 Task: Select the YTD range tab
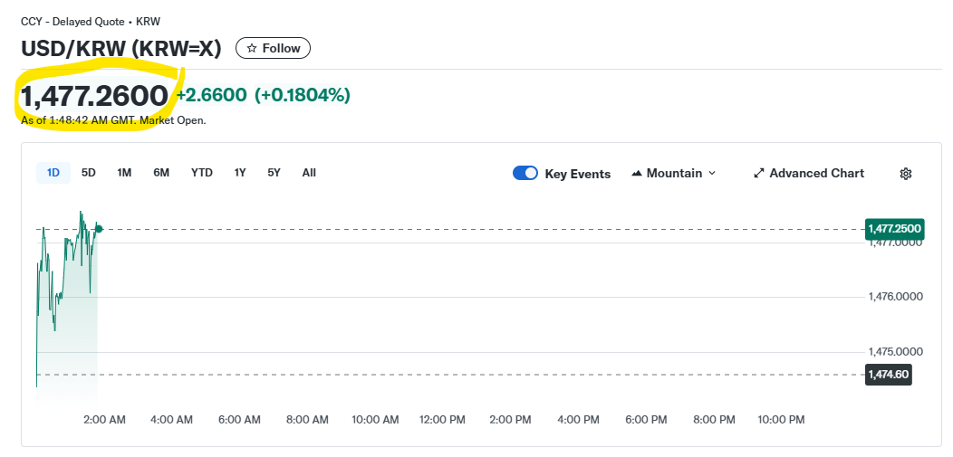202,173
